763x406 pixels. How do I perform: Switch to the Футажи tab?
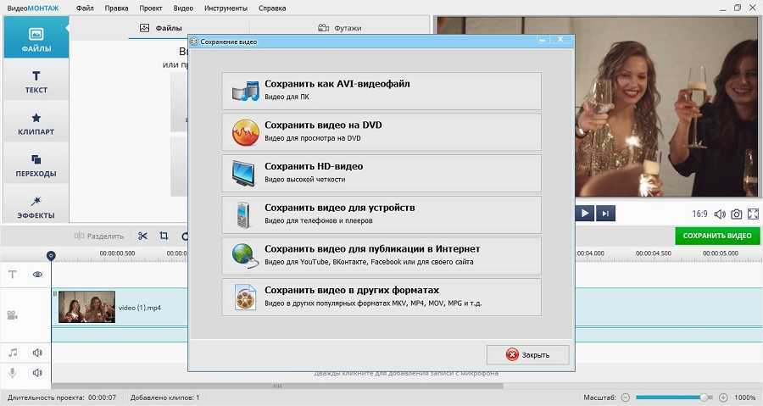339,28
